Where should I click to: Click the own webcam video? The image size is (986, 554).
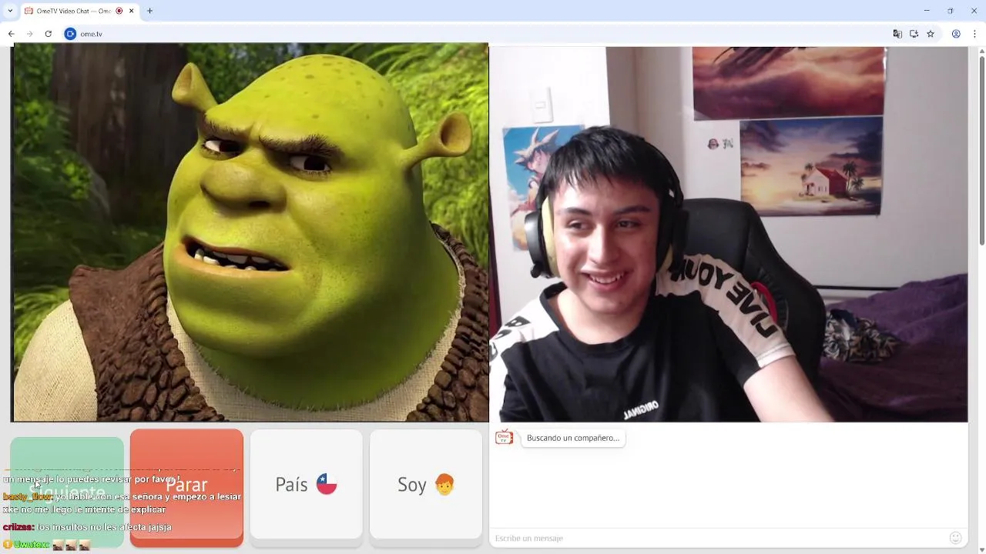(729, 234)
